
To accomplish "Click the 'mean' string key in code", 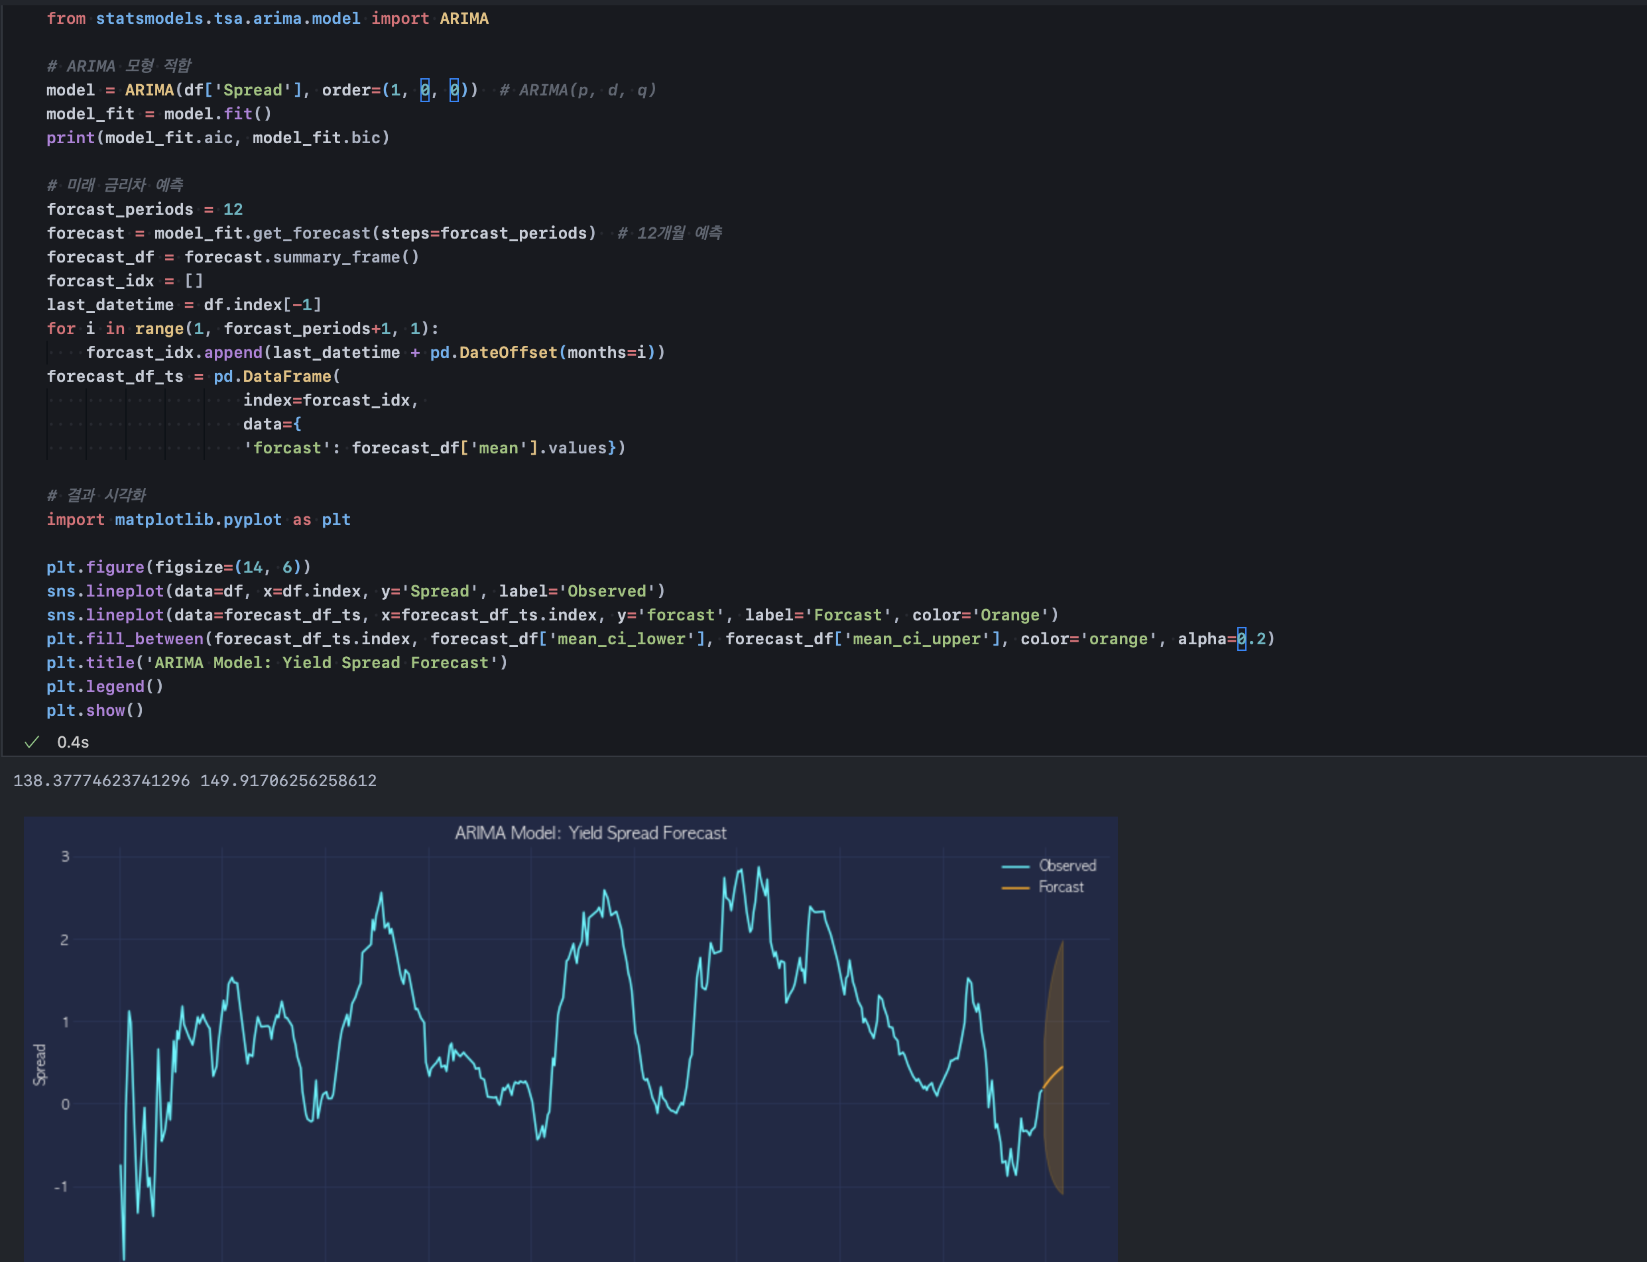I will tap(499, 447).
